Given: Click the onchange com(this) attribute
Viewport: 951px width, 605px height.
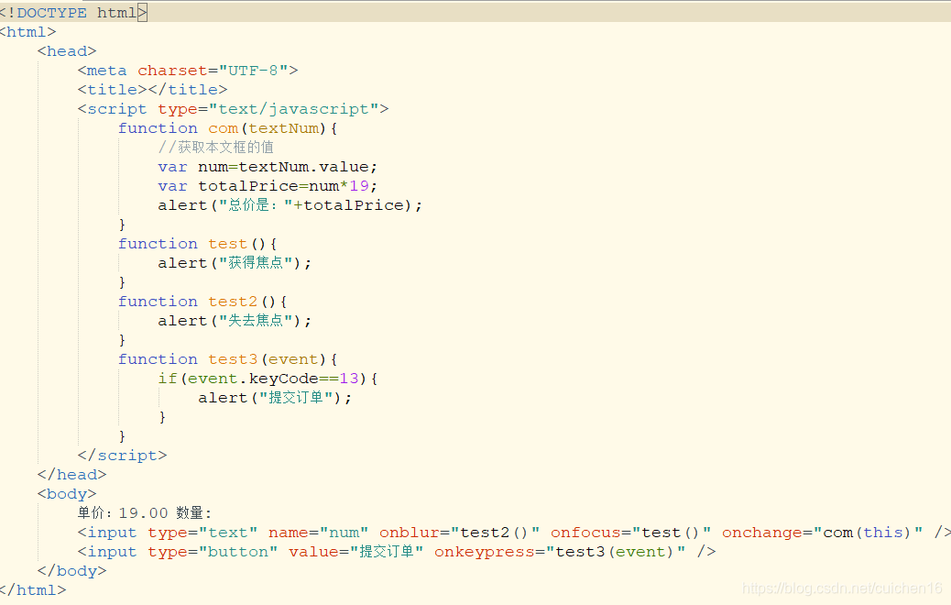Looking at the screenshot, I should click(x=823, y=533).
